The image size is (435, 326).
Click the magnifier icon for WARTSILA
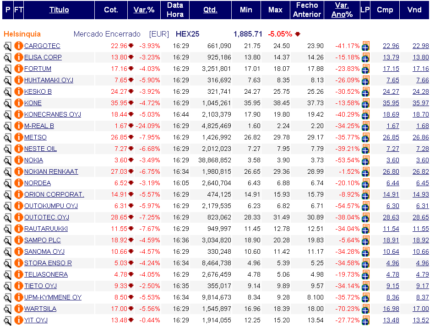coord(7,309)
